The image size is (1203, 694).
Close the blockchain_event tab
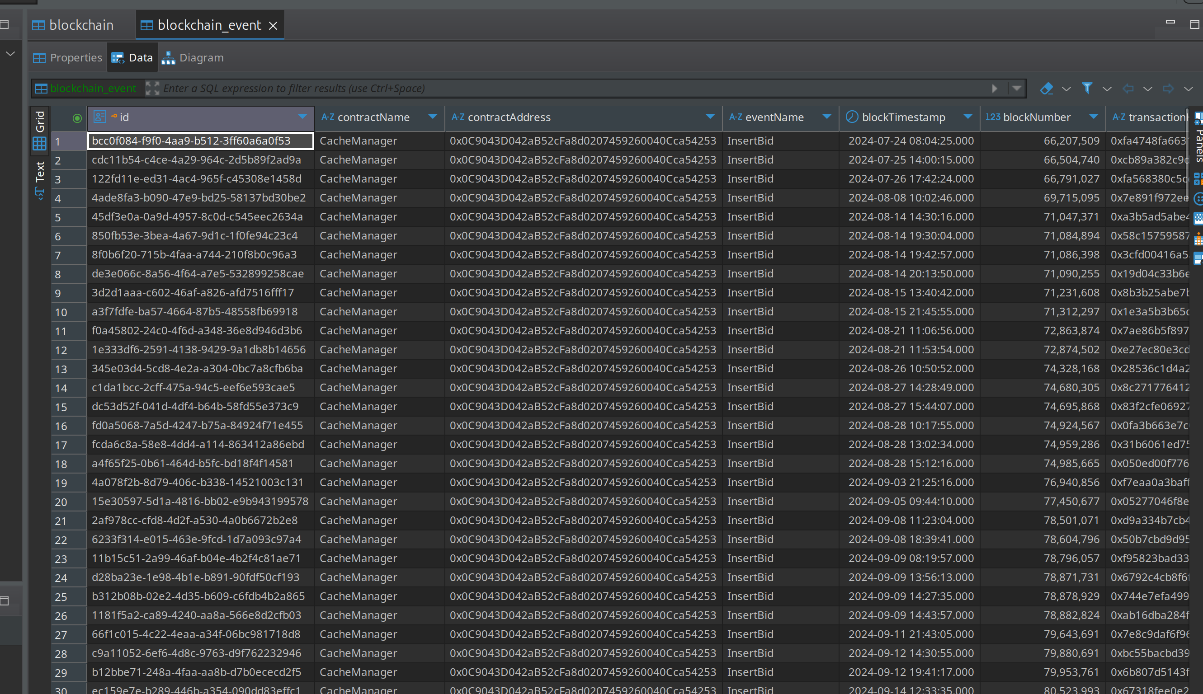(x=273, y=26)
